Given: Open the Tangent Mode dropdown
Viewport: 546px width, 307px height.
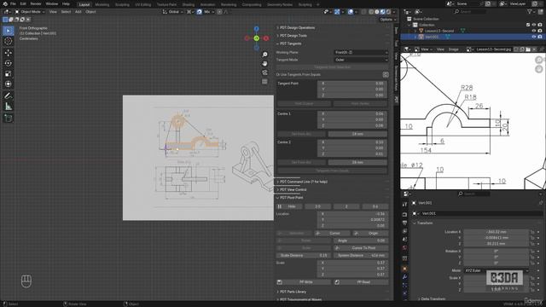Looking at the screenshot, I should click(361, 60).
